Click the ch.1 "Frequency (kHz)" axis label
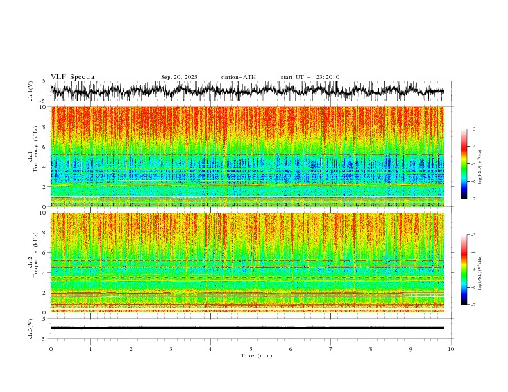 [x=35, y=149]
